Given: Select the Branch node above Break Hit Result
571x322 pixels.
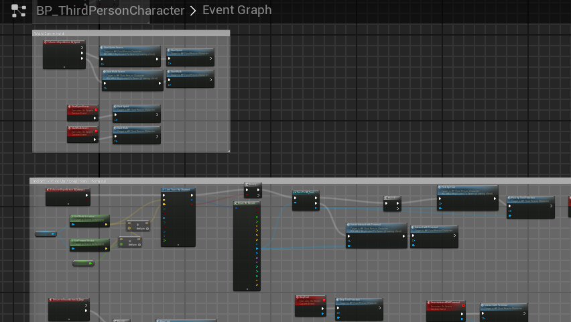Looking at the screenshot, I should (x=253, y=191).
